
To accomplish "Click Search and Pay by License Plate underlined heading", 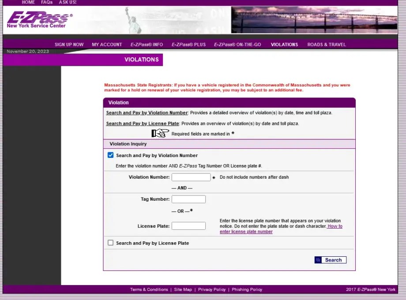I will click(143, 124).
